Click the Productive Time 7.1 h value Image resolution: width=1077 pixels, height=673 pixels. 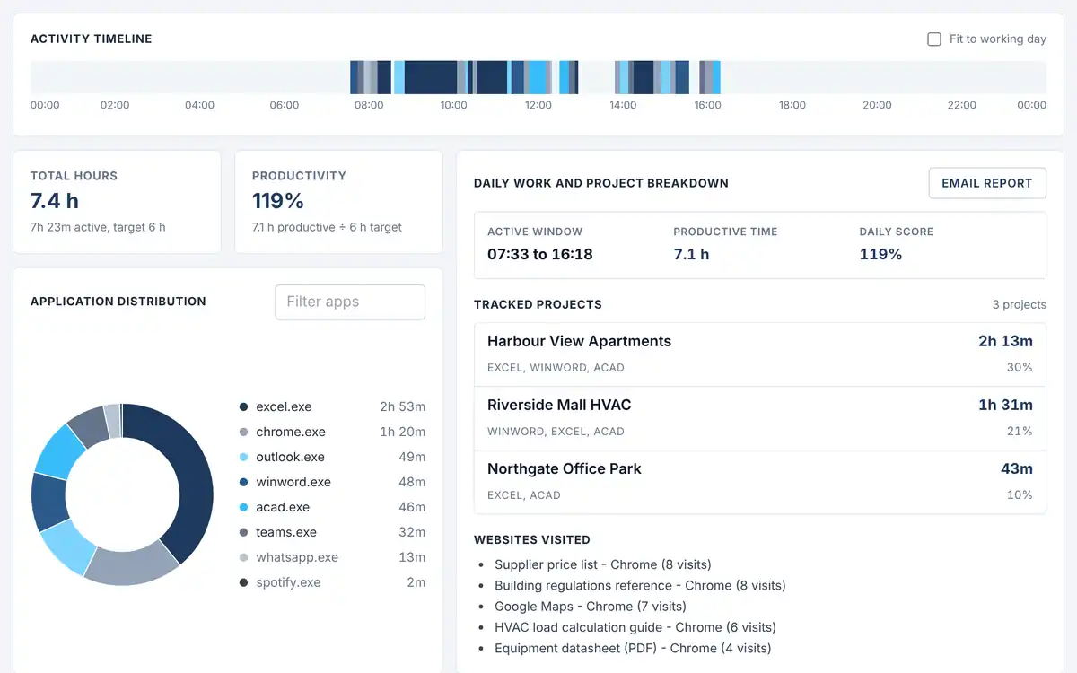coord(691,254)
